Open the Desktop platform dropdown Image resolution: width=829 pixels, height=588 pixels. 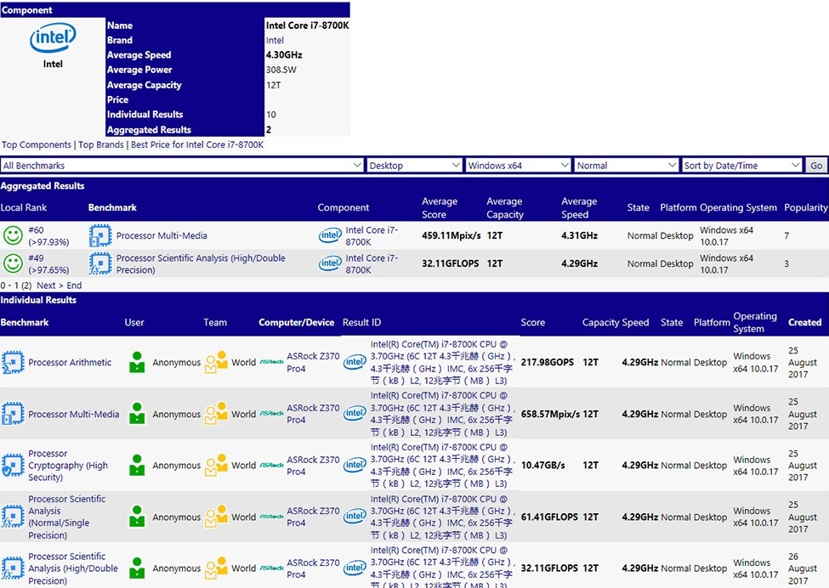pos(414,166)
